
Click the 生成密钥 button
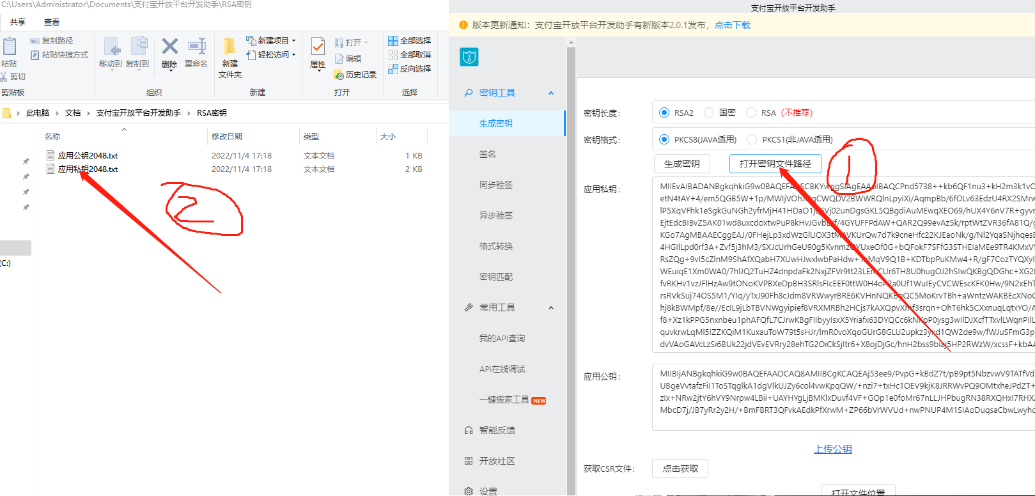click(x=682, y=164)
